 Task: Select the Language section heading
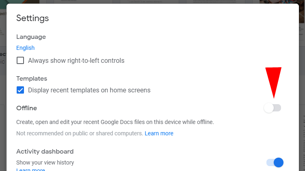(31, 37)
